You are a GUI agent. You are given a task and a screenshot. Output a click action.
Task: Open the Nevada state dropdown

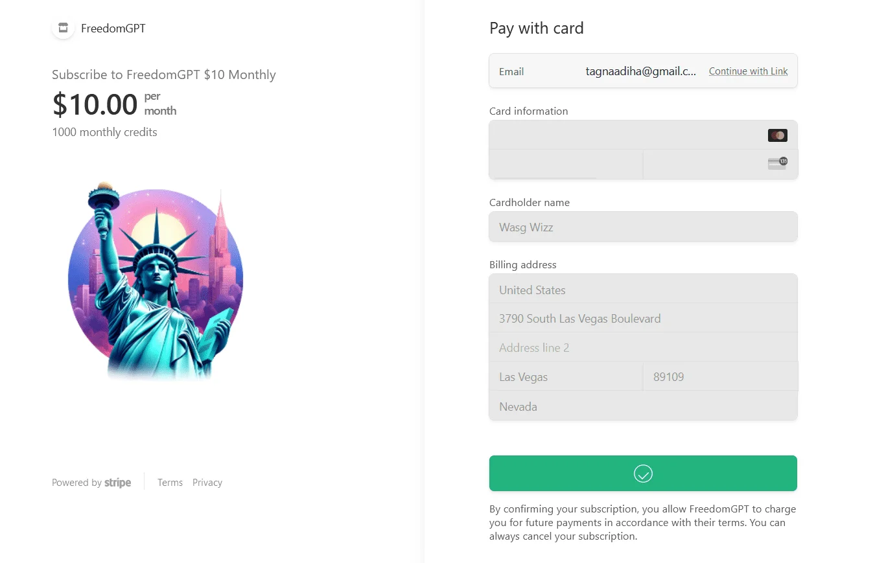click(643, 406)
